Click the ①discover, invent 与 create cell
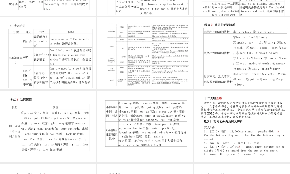The height and width of the screenshot is (174, 290). 260,79
